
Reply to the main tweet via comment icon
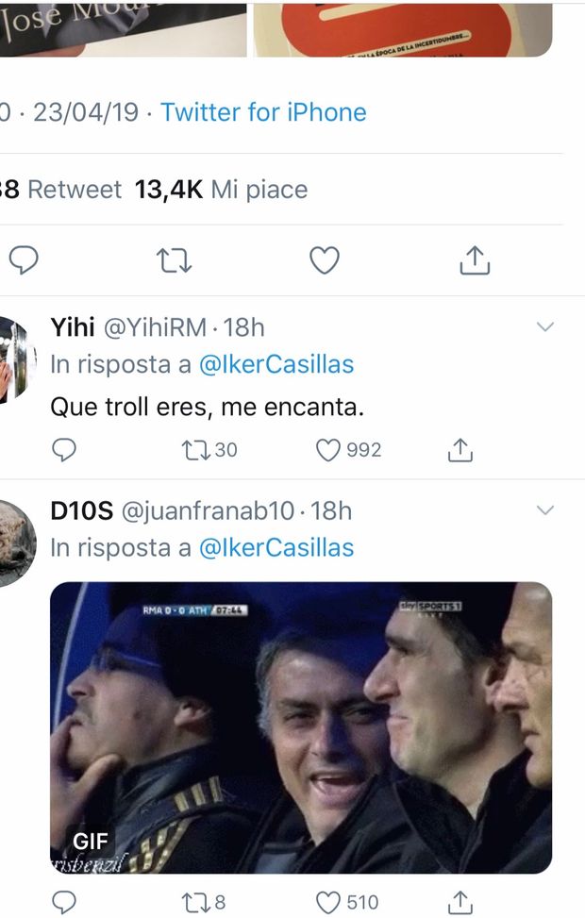point(24,260)
